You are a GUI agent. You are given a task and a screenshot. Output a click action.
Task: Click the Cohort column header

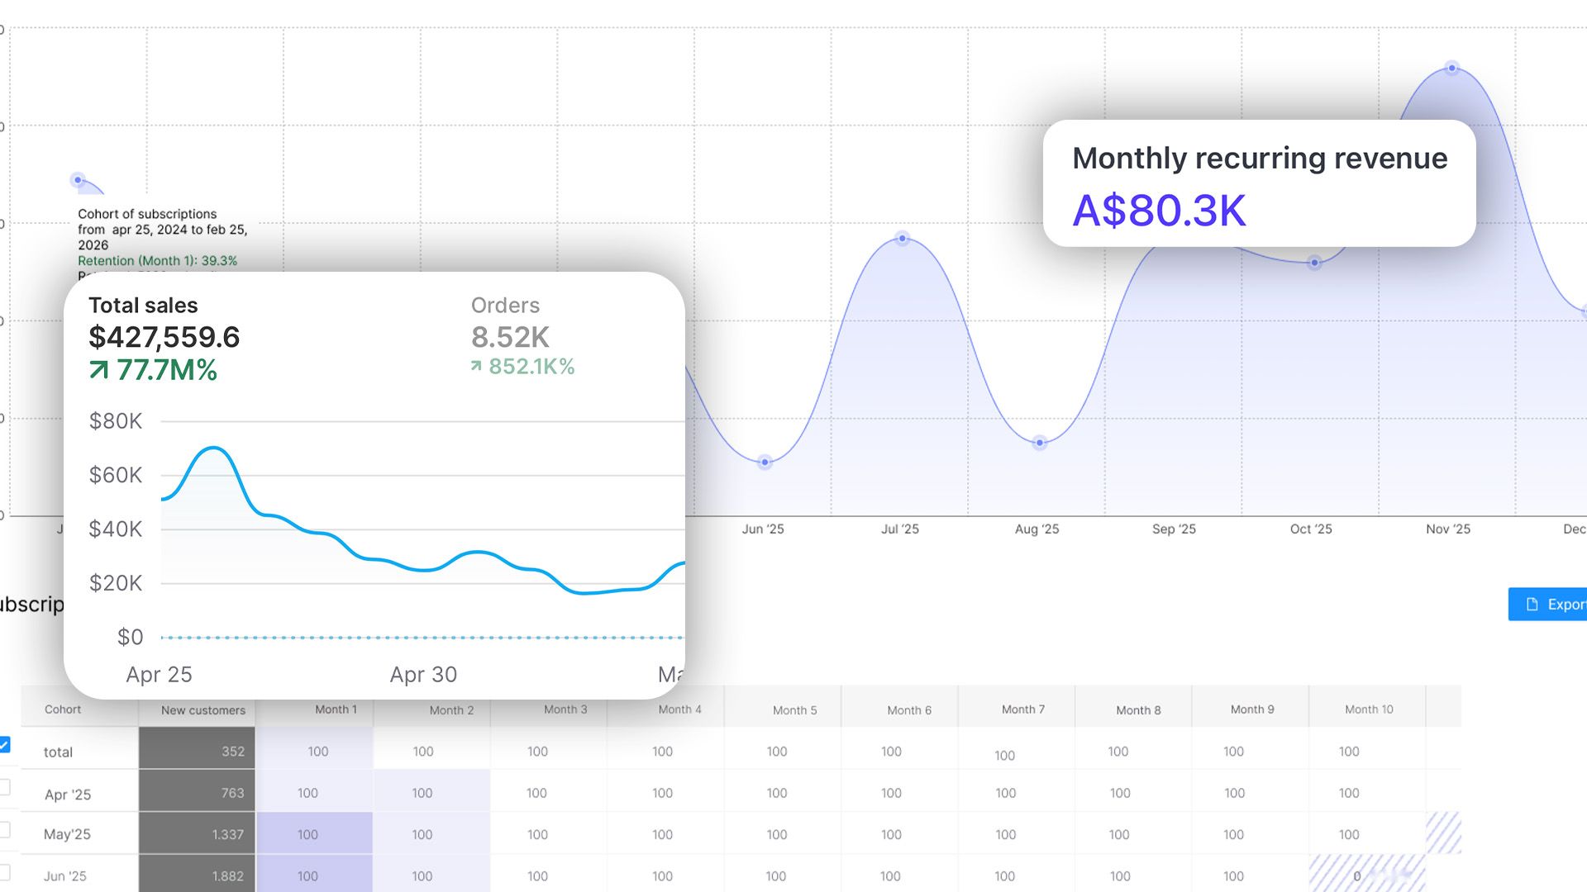click(x=63, y=709)
